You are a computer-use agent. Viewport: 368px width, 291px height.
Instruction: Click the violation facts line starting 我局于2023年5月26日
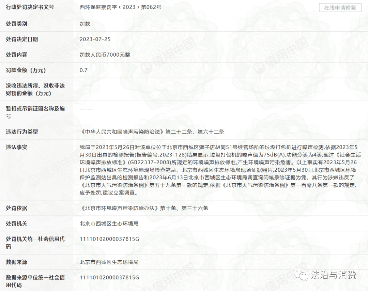click(218, 147)
